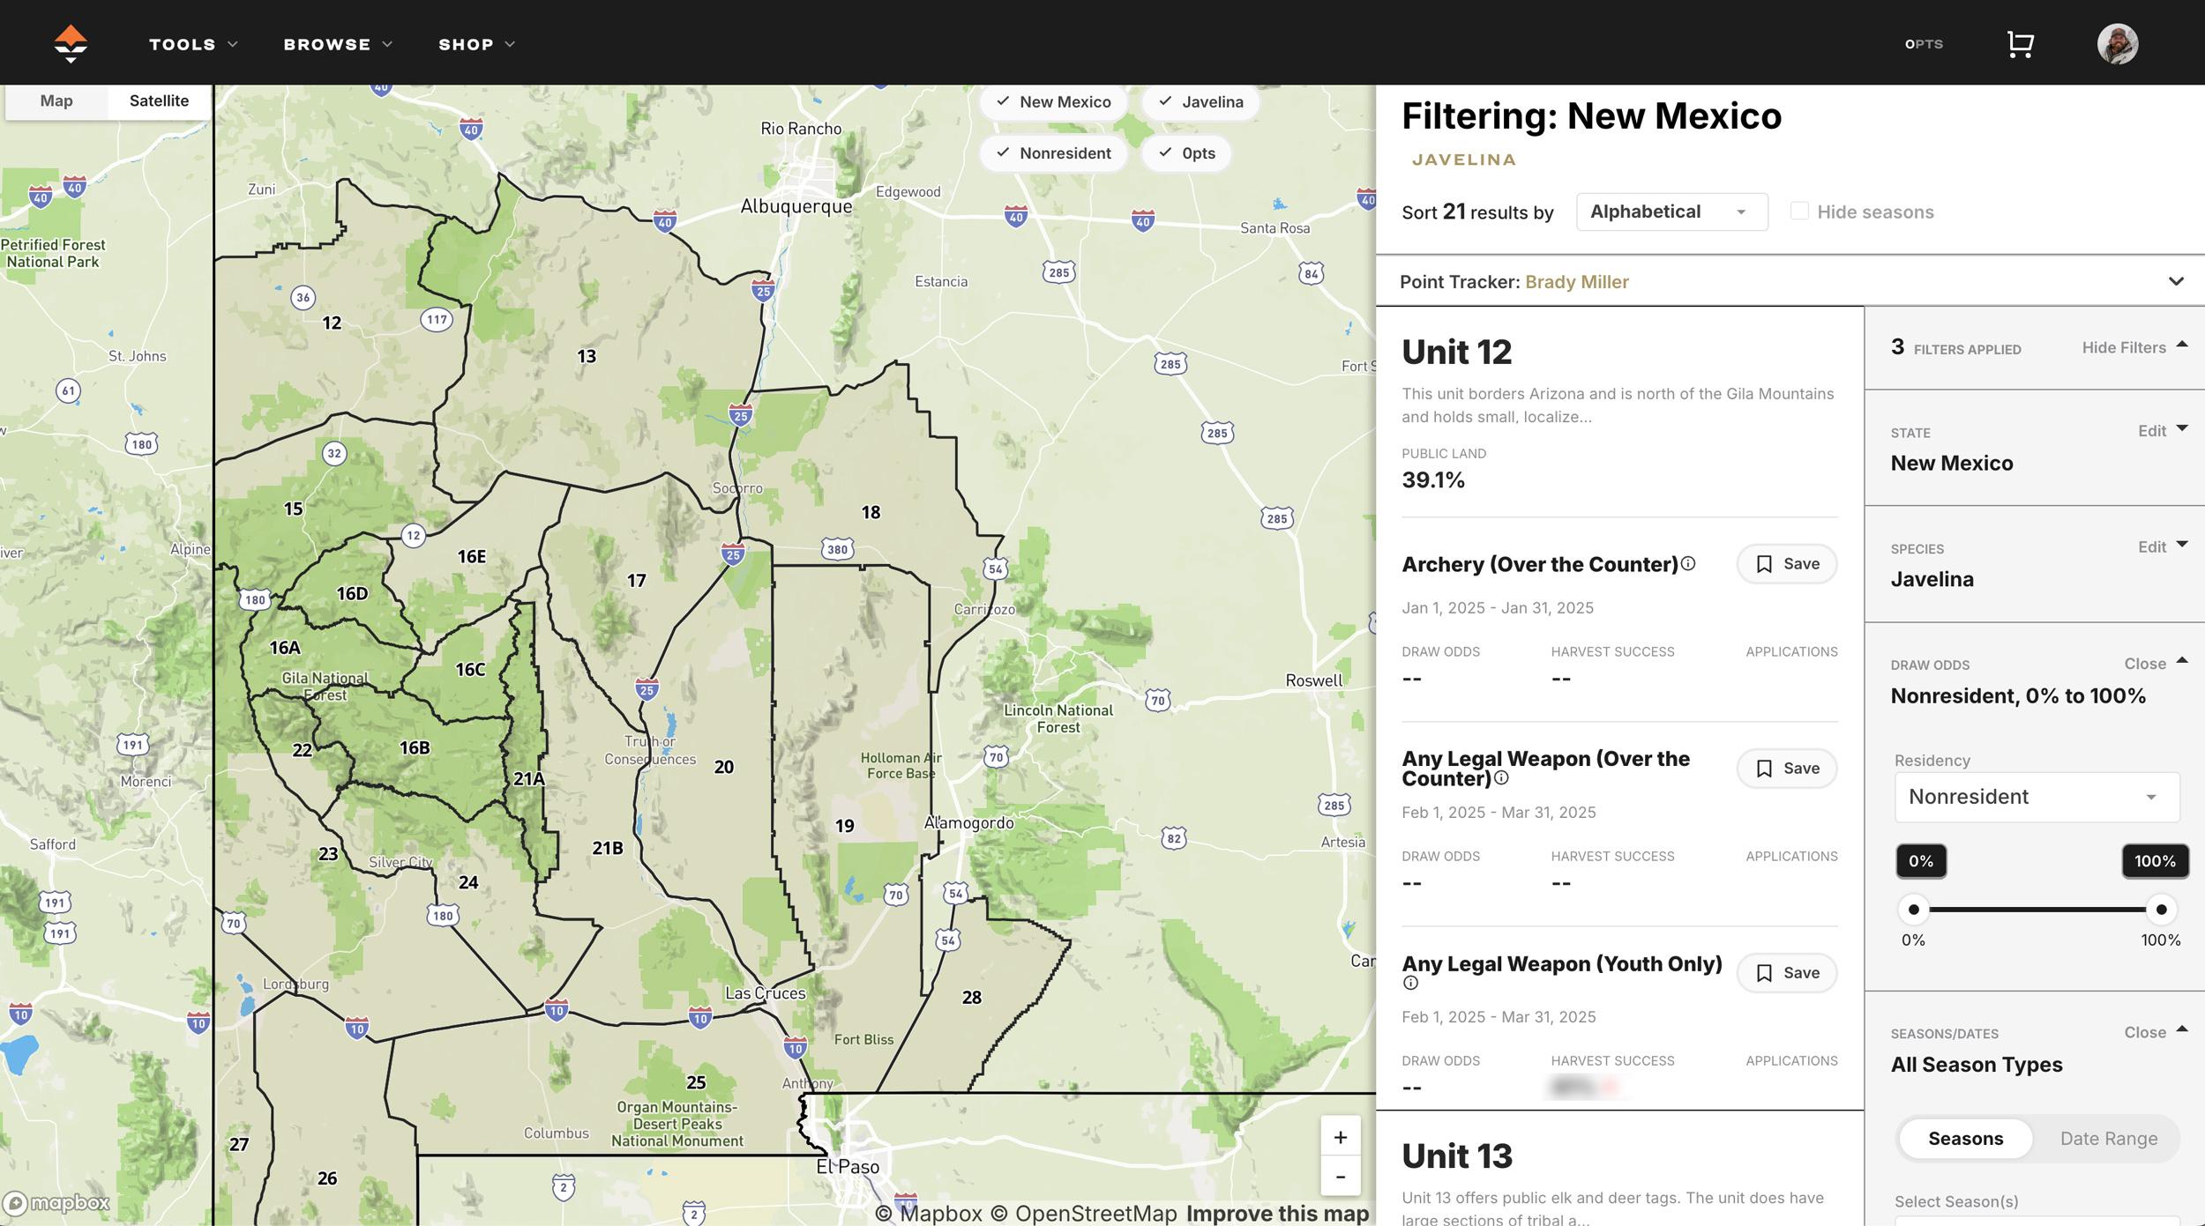2205x1226 pixels.
Task: Click the GOHUNT logo in top left
Action: pyautogui.click(x=70, y=43)
